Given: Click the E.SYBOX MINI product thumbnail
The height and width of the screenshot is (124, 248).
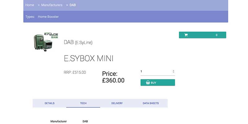Looking at the screenshot, I should coord(46,42).
